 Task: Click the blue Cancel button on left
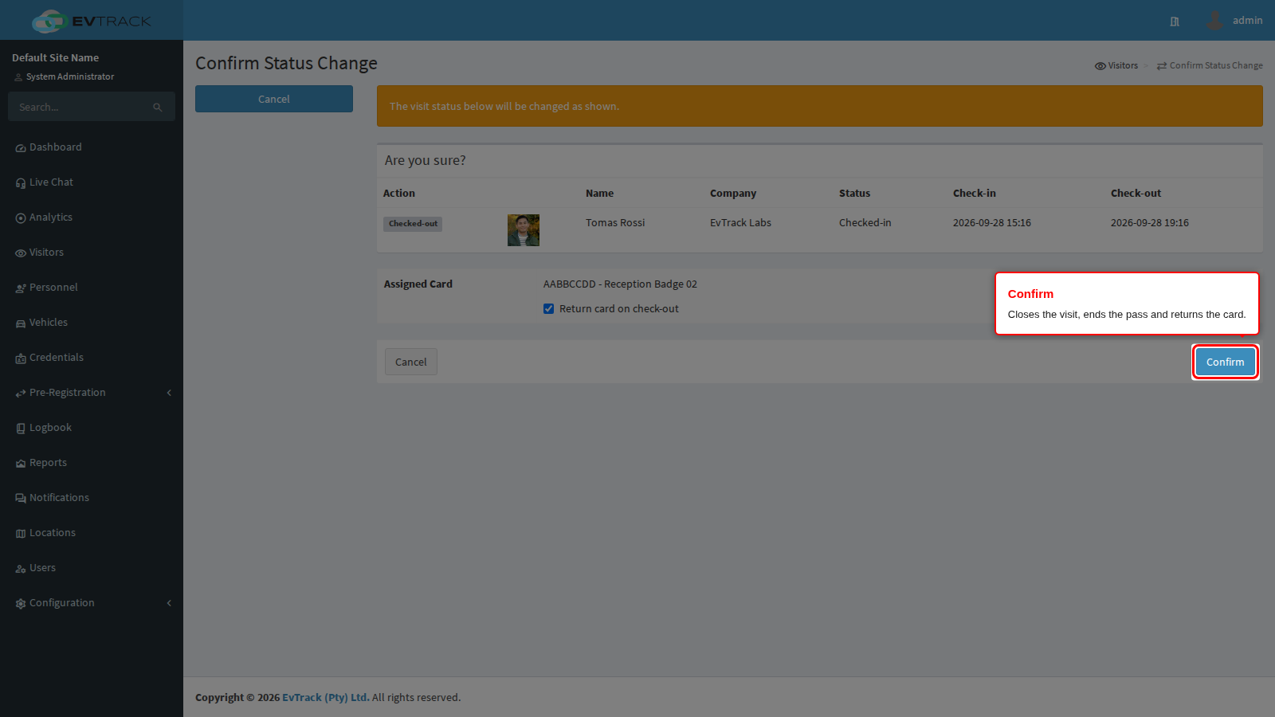coord(274,99)
